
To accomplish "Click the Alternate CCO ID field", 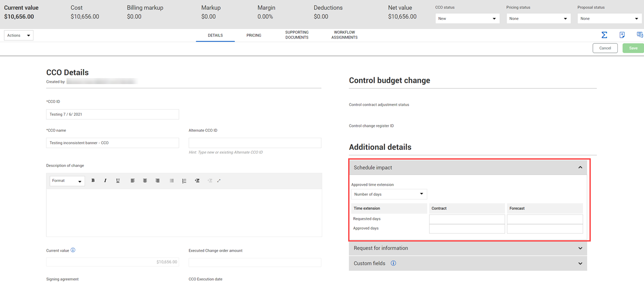I will click(255, 143).
